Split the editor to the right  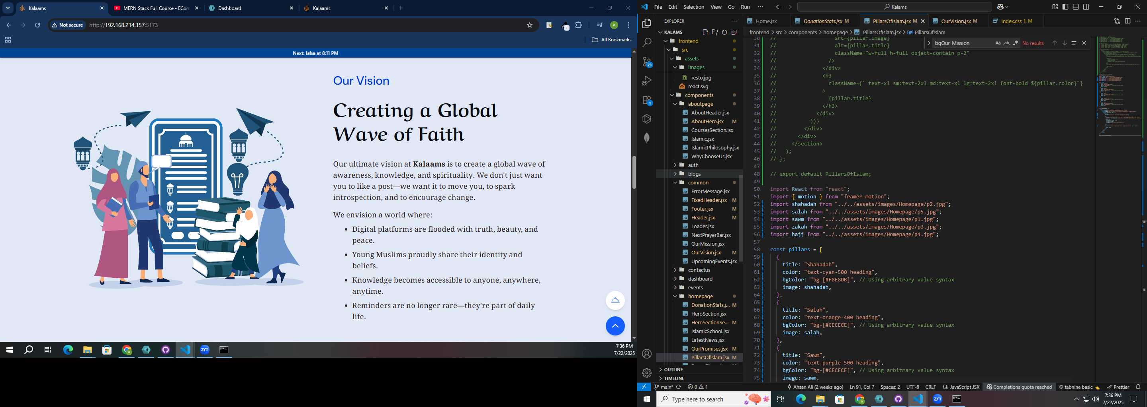[1127, 21]
